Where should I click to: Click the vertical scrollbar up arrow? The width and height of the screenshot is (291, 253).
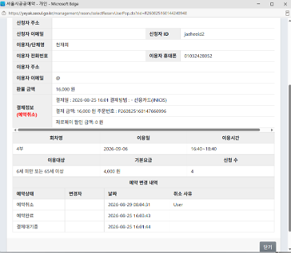[290, 21]
